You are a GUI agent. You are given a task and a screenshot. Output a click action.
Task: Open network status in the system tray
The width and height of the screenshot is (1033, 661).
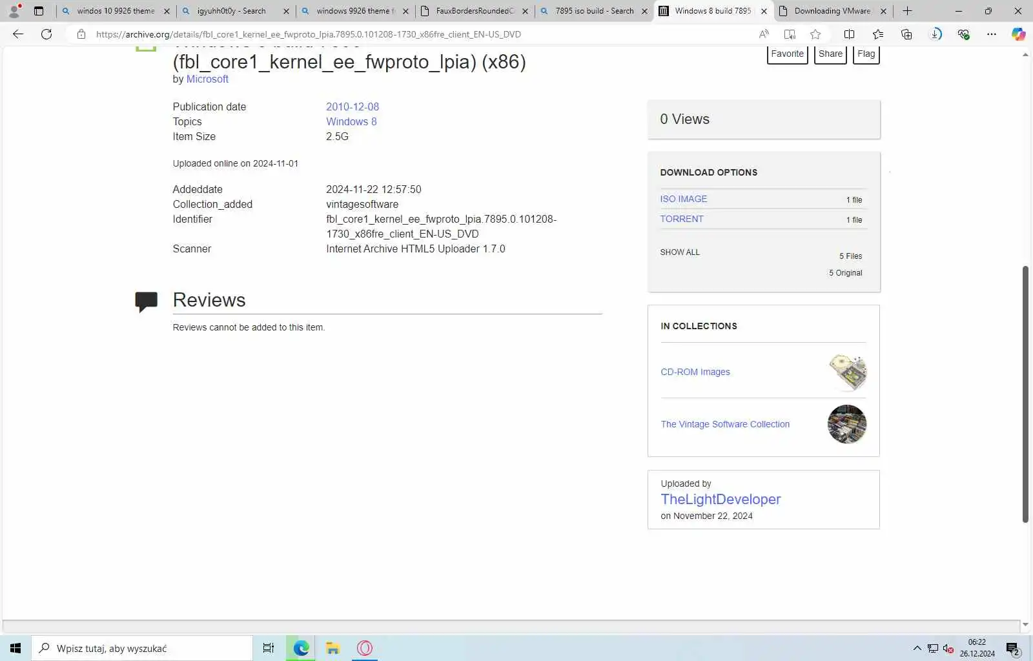(933, 649)
